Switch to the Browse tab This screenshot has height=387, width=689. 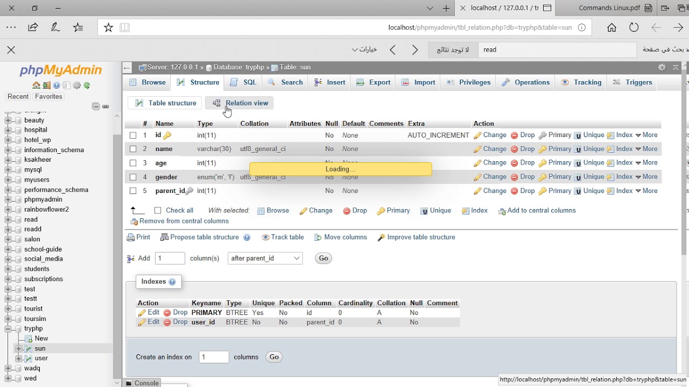point(147,82)
